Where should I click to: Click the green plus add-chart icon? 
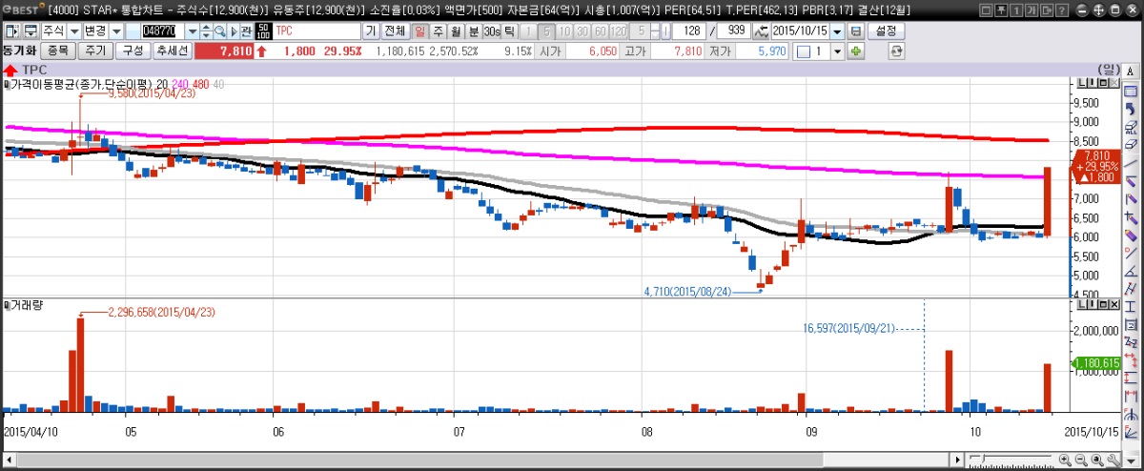[855, 51]
